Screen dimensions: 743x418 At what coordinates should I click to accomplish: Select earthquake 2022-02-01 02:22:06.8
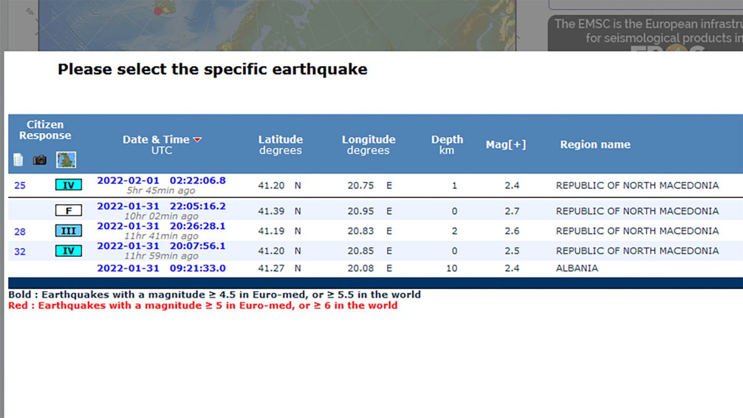(161, 181)
